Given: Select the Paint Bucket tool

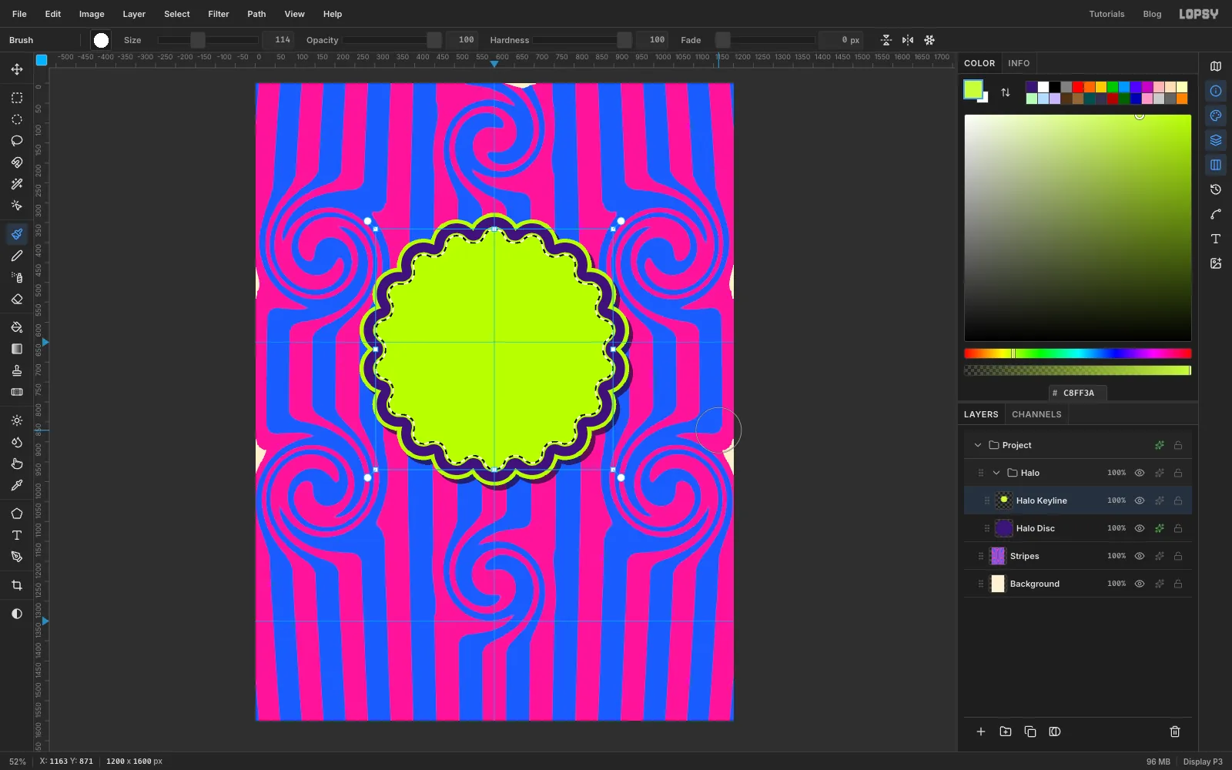Looking at the screenshot, I should [x=17, y=327].
